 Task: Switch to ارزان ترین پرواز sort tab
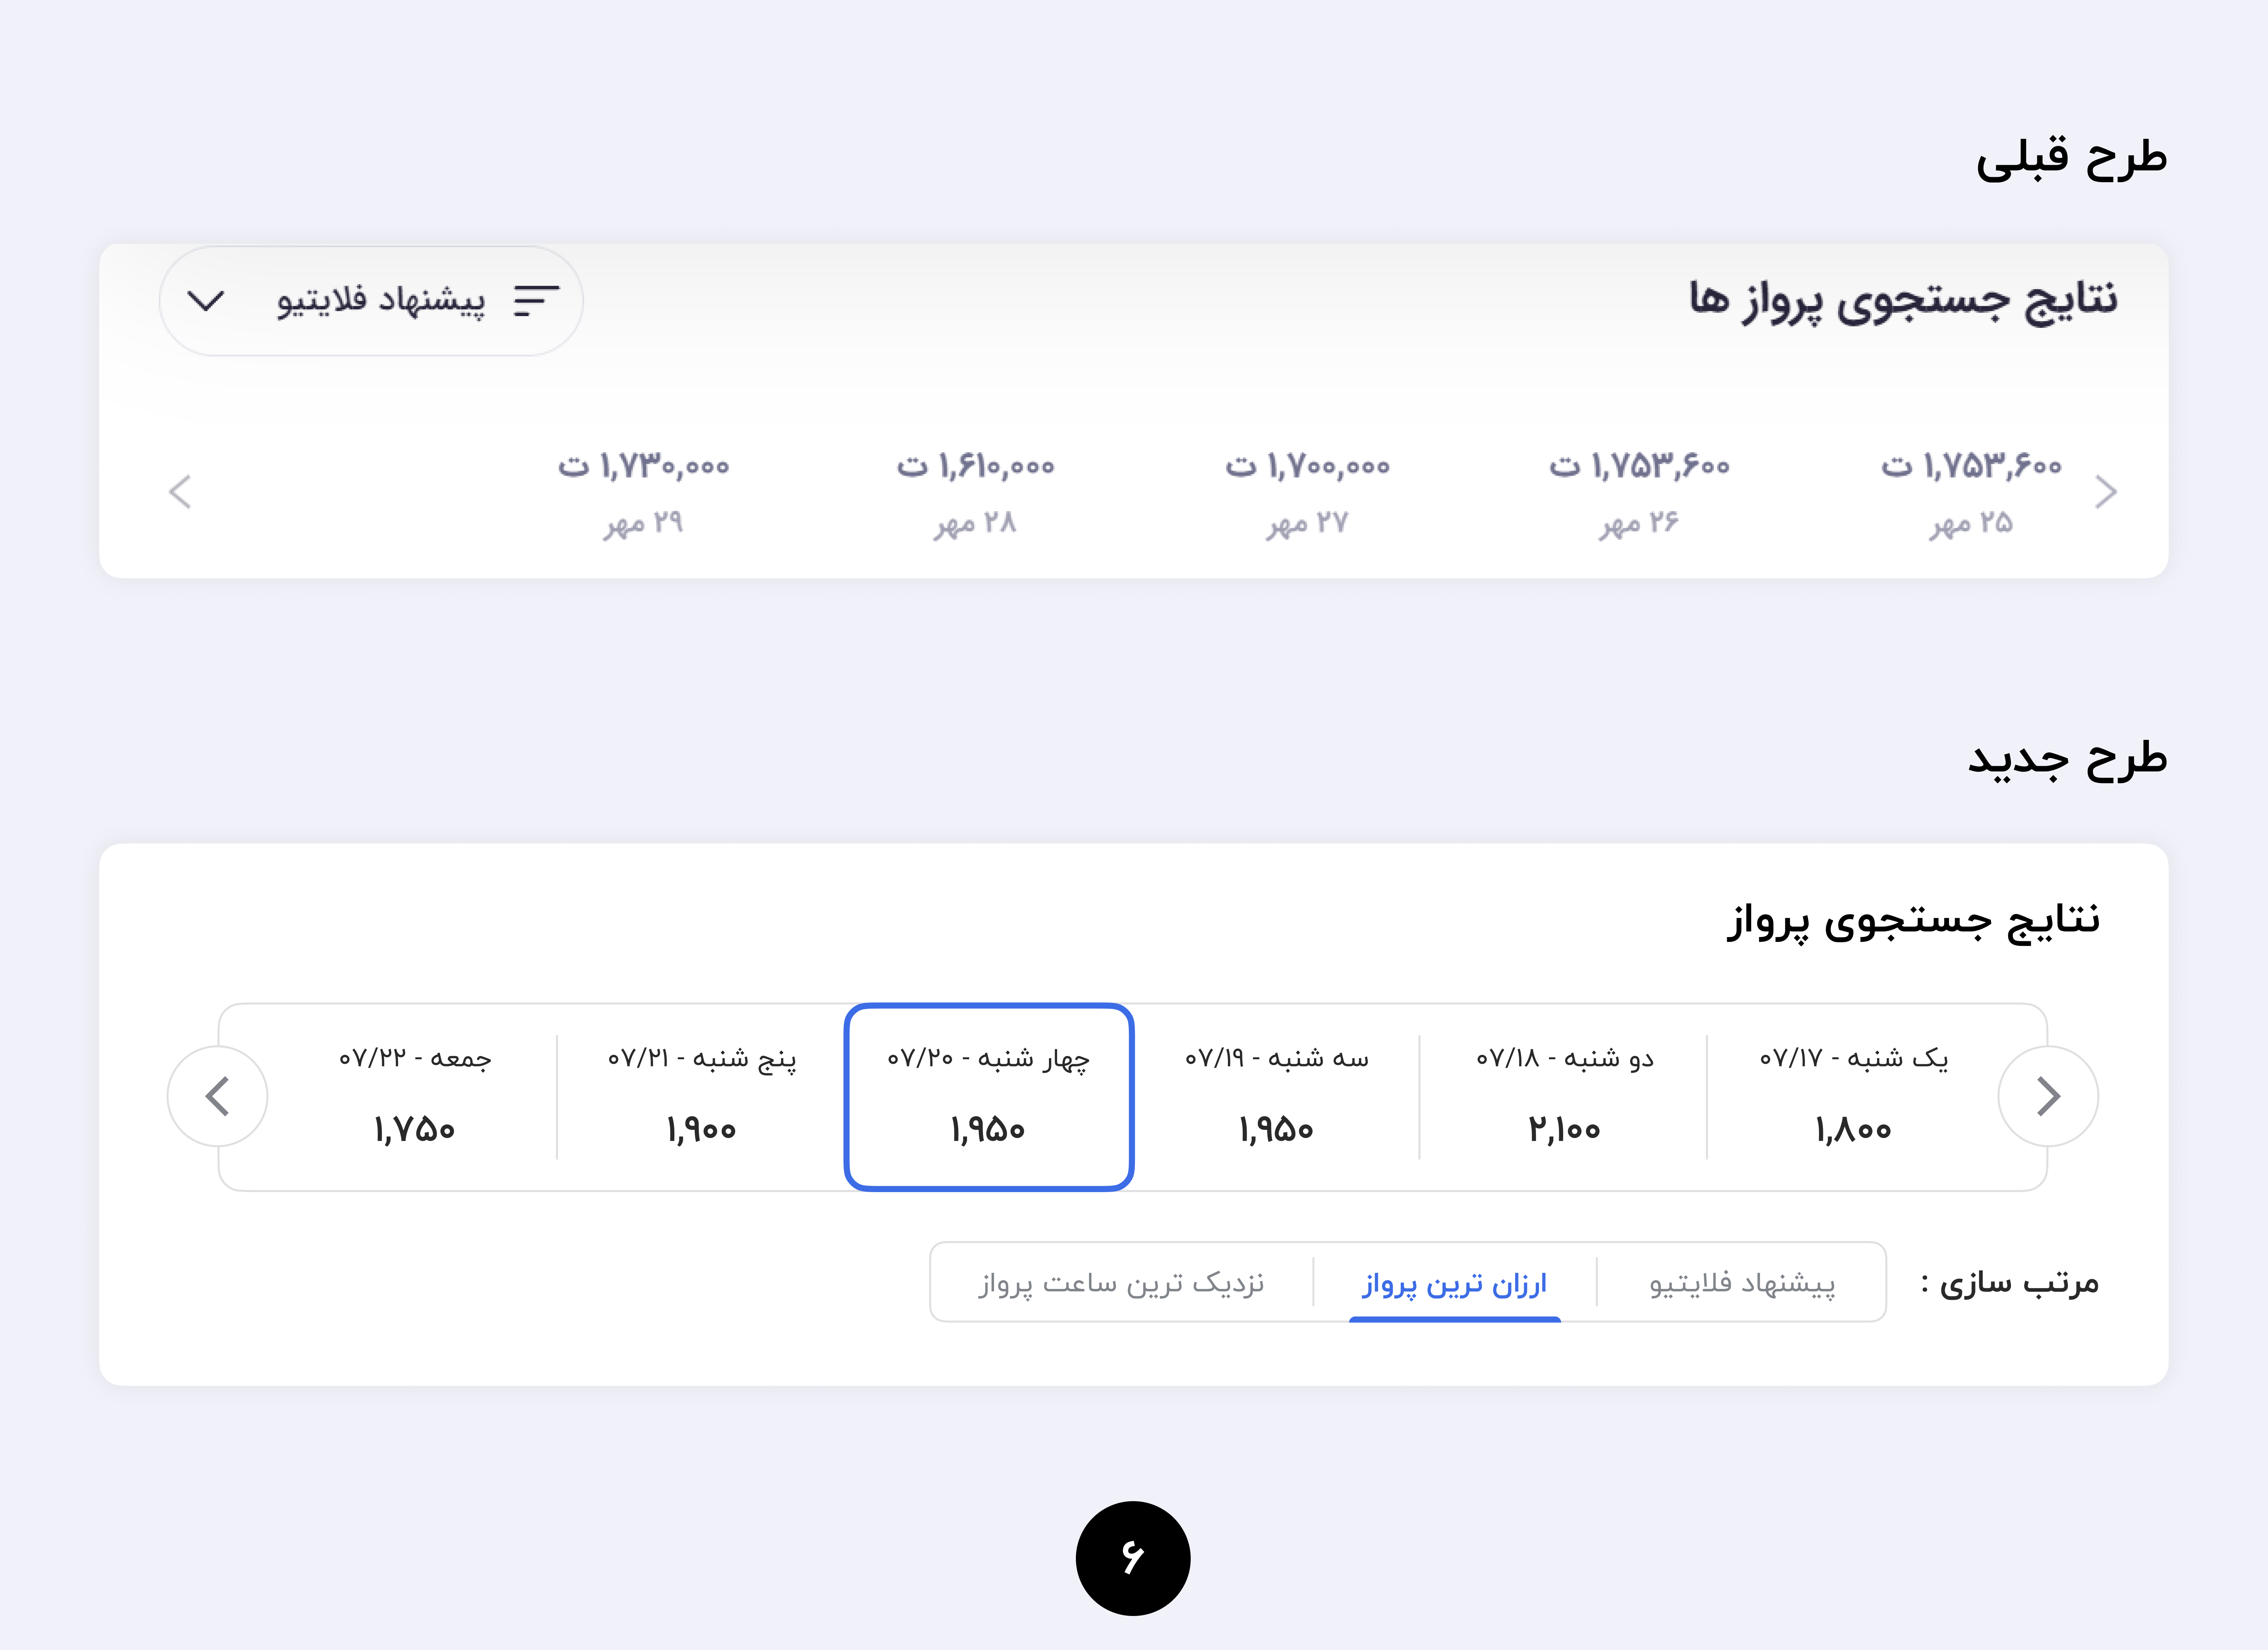(1454, 1283)
